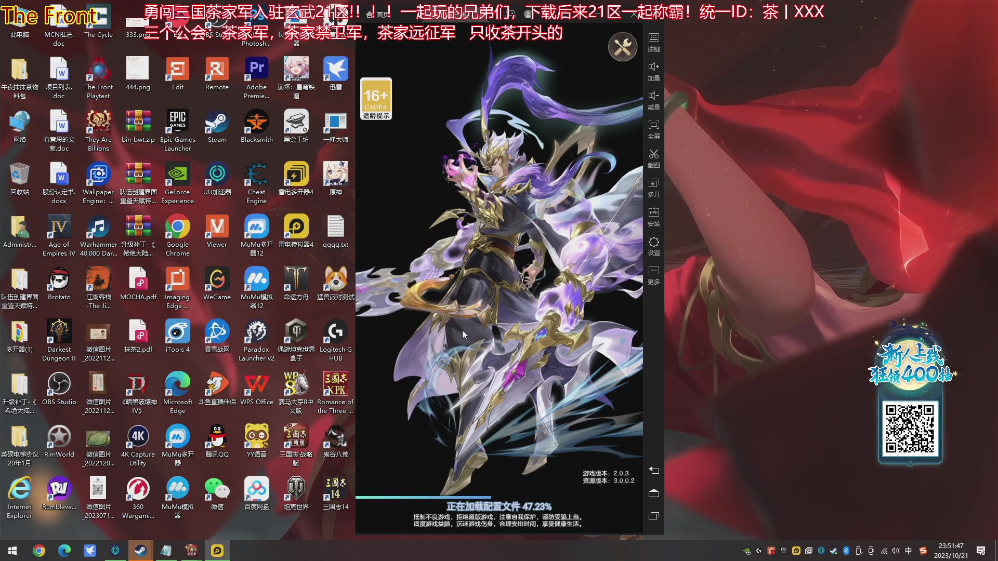Click the taskbar volume speaker icon
This screenshot has height=561, width=998.
(896, 551)
